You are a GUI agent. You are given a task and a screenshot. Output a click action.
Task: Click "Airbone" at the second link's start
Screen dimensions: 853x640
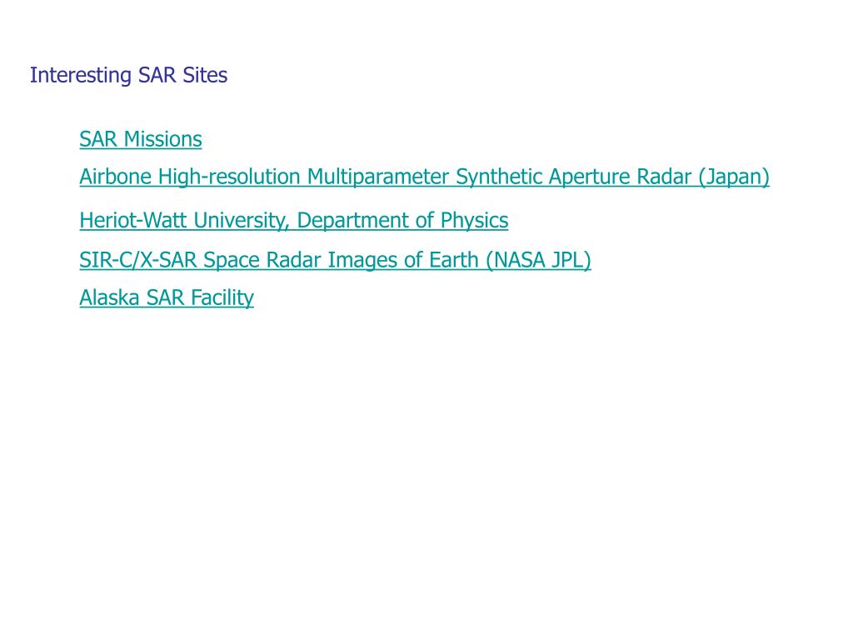(x=115, y=177)
